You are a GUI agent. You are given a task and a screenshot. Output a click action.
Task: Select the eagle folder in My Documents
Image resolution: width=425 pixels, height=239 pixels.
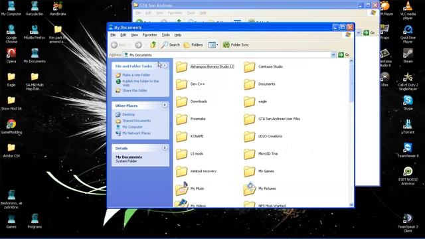(255, 102)
